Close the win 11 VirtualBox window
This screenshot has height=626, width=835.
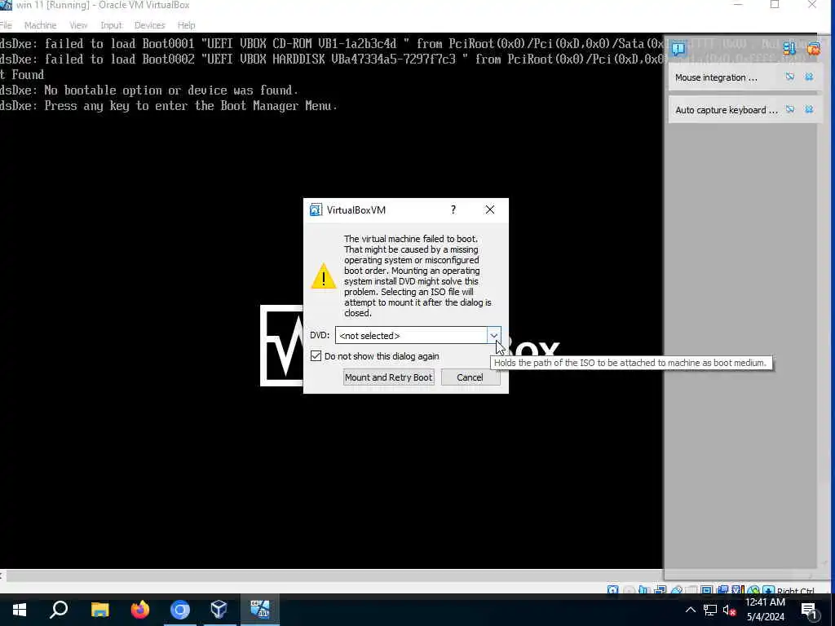pos(812,5)
